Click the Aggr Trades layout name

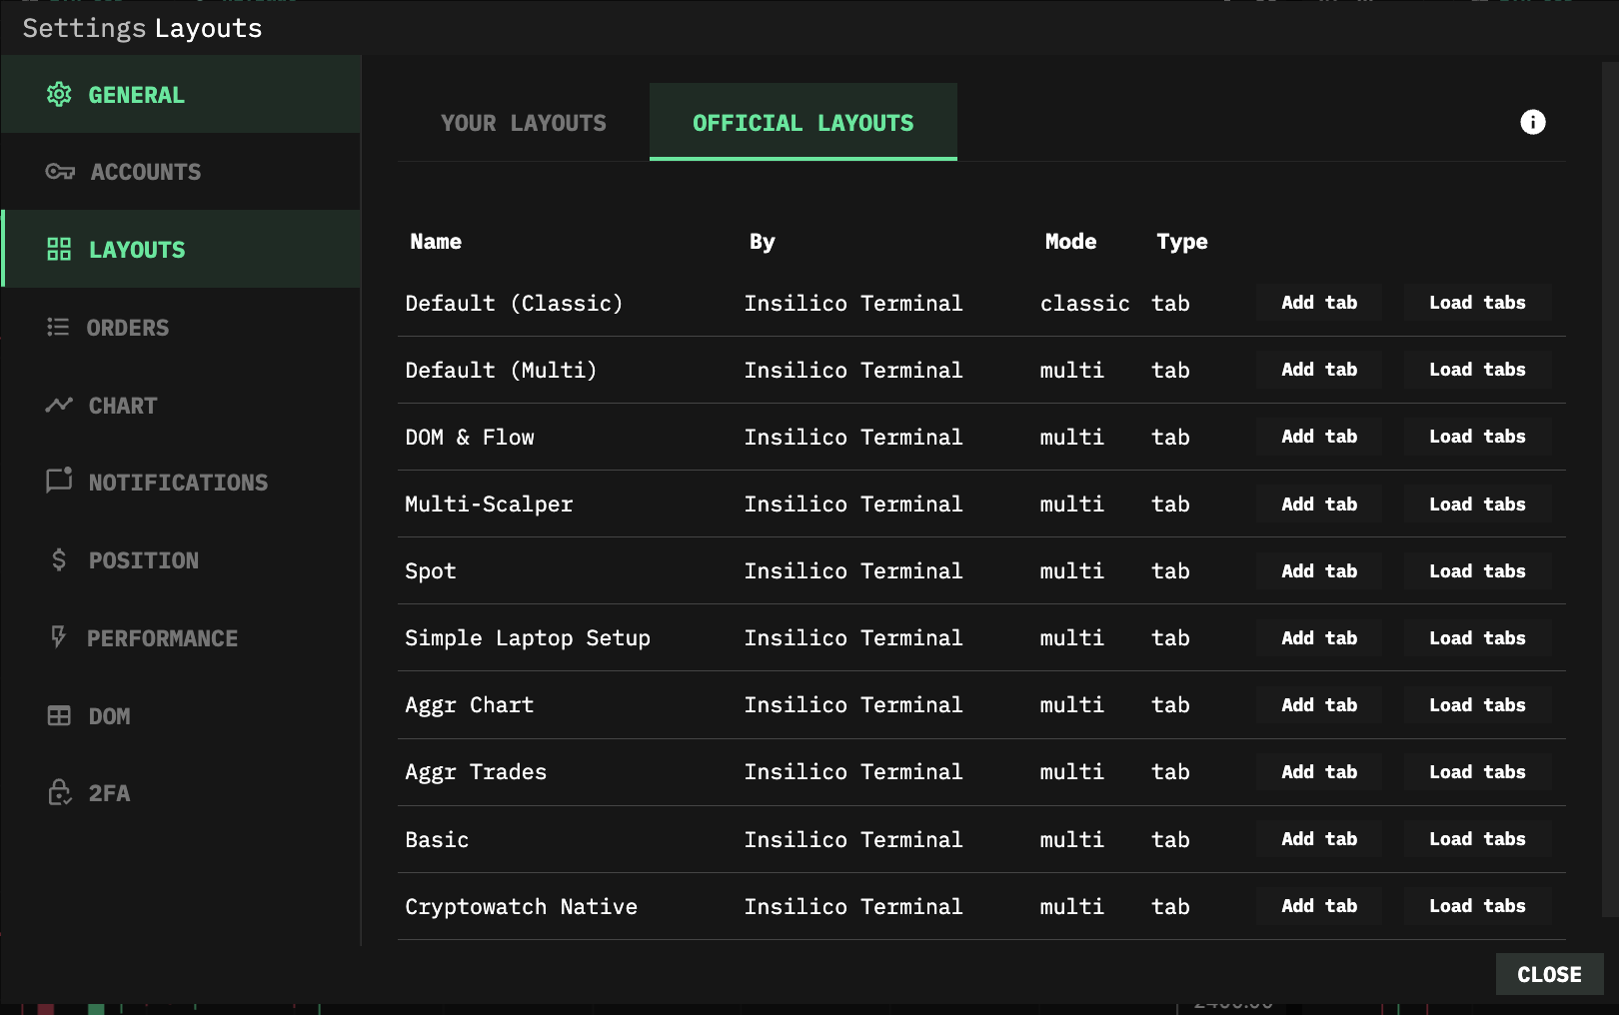[x=476, y=772]
